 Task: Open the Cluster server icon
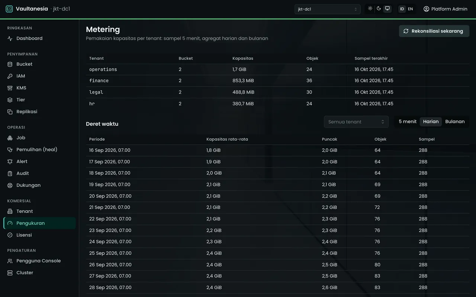(10, 273)
